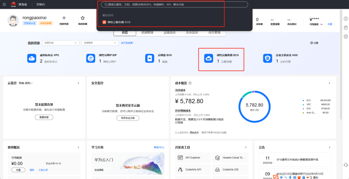Open the EVS cloud disk icon
Viewport: 349px width, 179px height.
point(150,58)
